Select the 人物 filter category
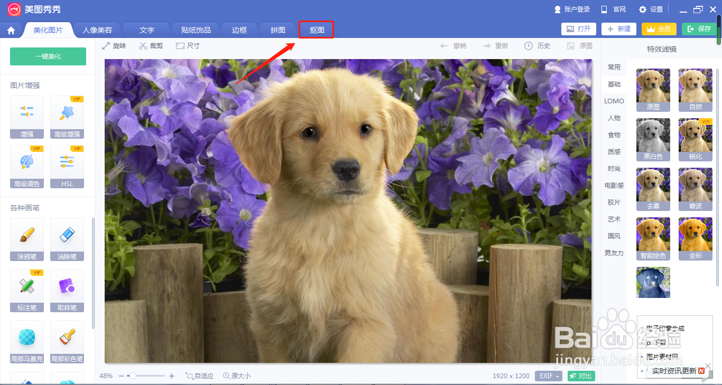This screenshot has height=385, width=722. (x=614, y=118)
